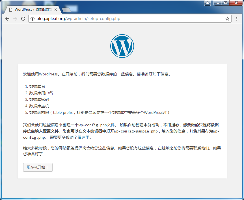Viewport: 244px width, 200px height.
Task: Close the Chrome window
Action: (236, 3)
